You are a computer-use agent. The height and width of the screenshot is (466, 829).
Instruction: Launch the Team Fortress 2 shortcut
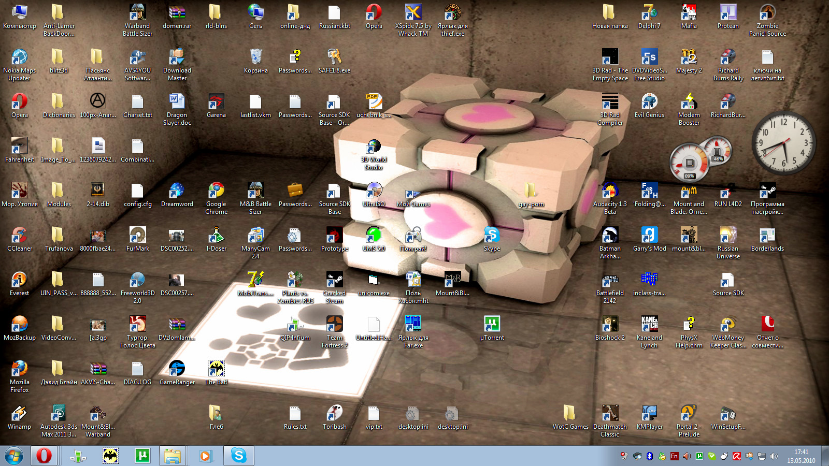tap(334, 324)
